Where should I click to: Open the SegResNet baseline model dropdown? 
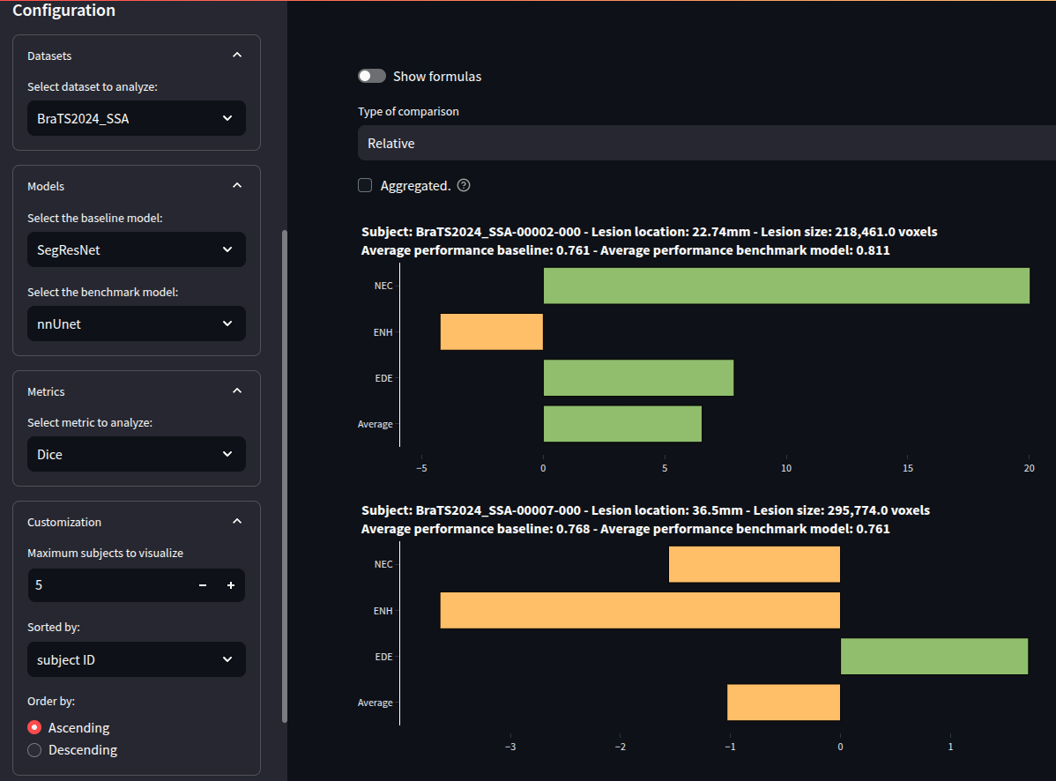point(137,250)
